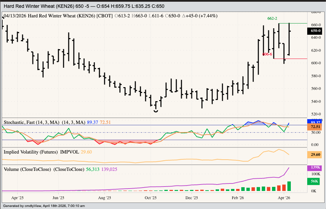Click the 640-0 price axis label

tap(316, 37)
